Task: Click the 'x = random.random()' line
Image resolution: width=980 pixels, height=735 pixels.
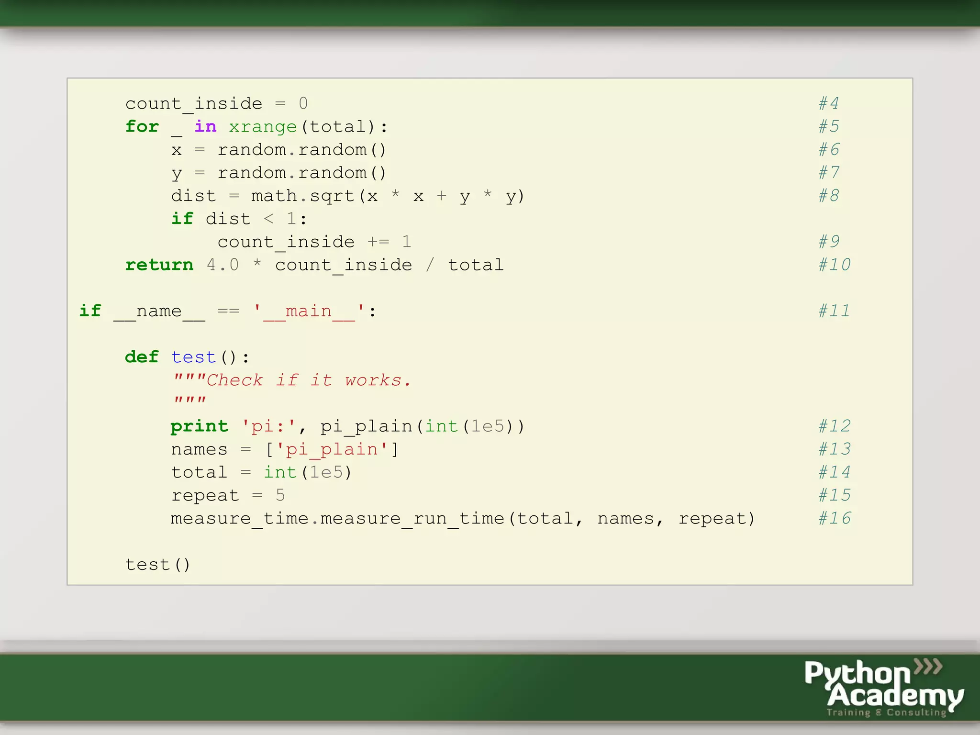Action: click(278, 150)
